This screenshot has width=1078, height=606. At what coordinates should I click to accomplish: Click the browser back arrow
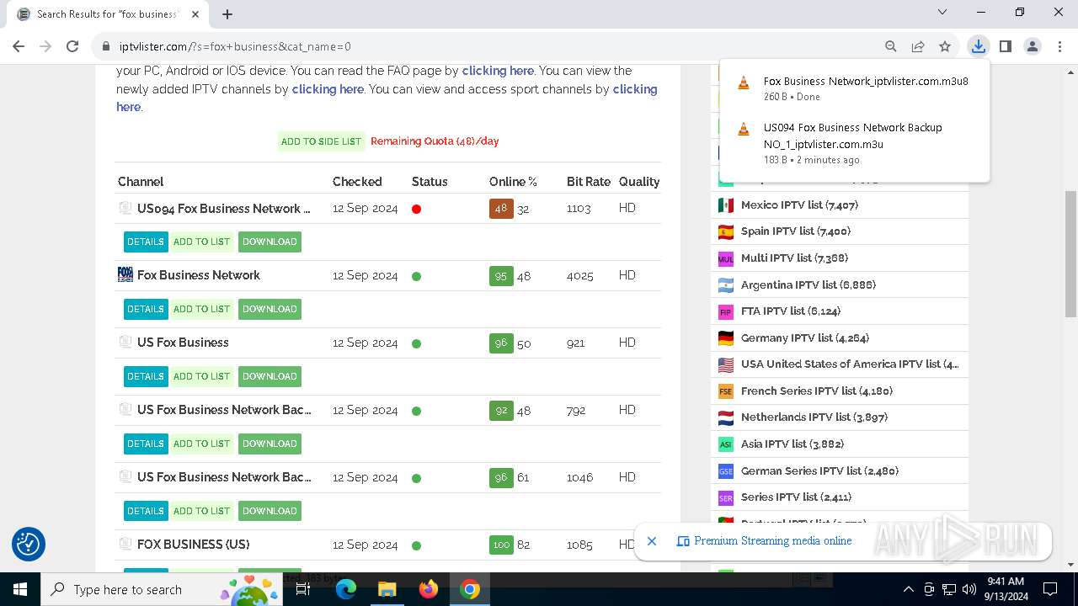(x=19, y=46)
